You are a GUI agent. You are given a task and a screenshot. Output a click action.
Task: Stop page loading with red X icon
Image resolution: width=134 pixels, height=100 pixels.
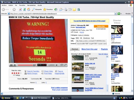(20, 9)
